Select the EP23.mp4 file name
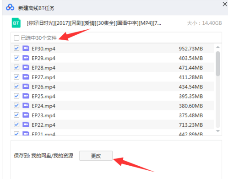This screenshot has width=228, height=179. tap(43, 115)
